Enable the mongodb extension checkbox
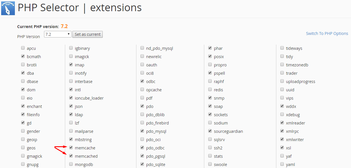Viewport: 351px width, 168px height. (x=71, y=164)
